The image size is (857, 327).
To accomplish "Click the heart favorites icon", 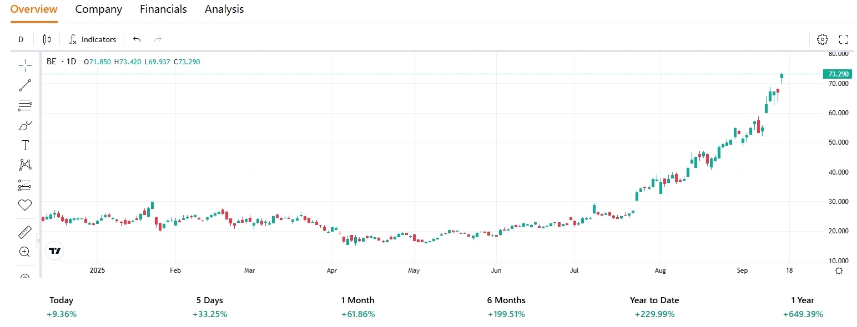I will (25, 205).
